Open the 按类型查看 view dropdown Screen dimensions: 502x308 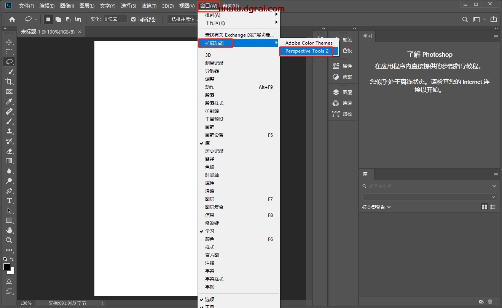tap(376, 207)
